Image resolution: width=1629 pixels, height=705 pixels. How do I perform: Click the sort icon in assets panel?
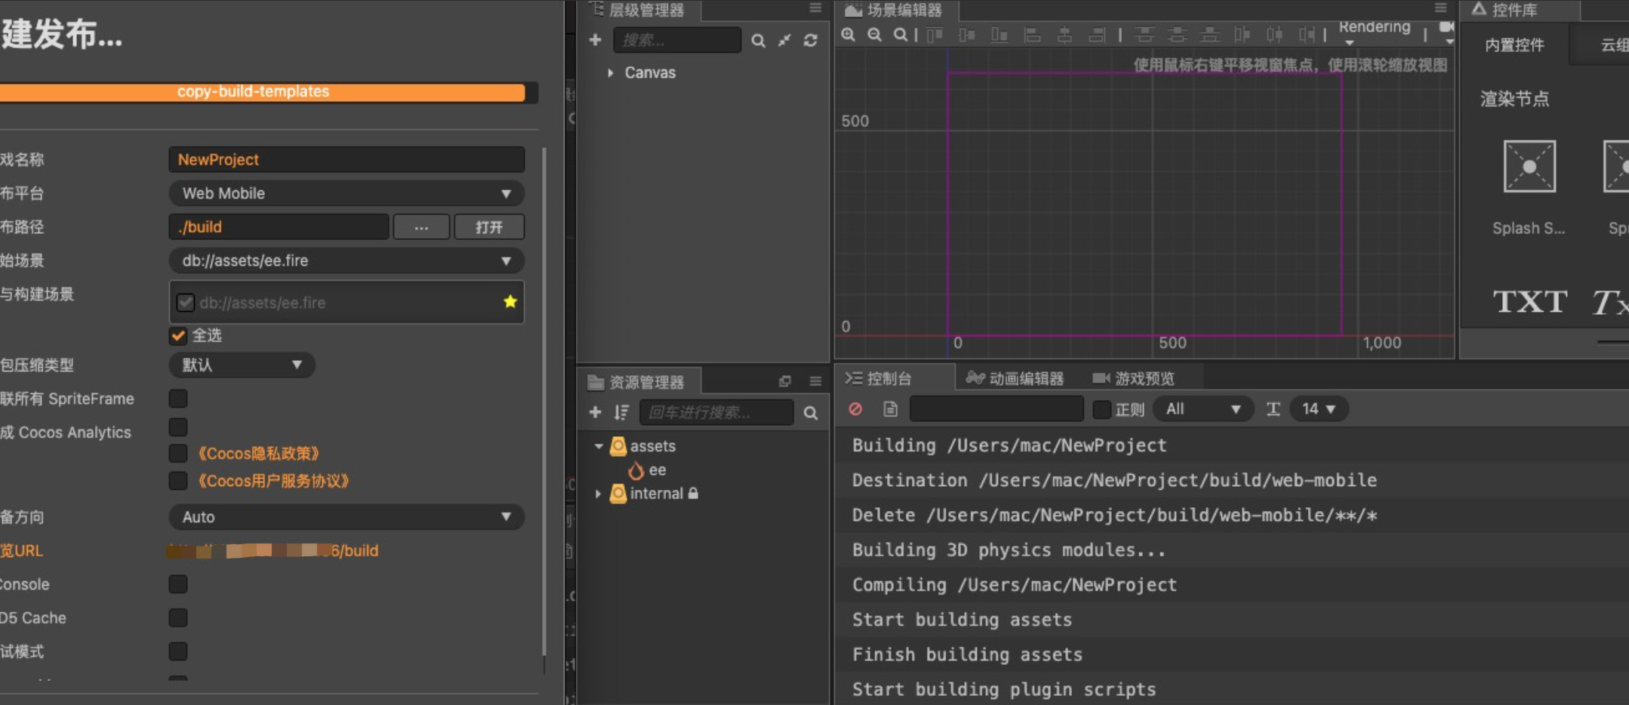(621, 412)
